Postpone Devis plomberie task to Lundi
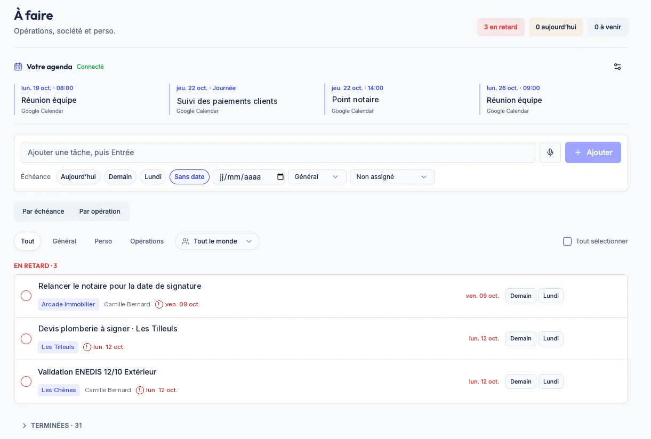This screenshot has width=651, height=439. point(551,339)
